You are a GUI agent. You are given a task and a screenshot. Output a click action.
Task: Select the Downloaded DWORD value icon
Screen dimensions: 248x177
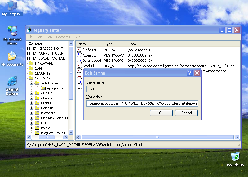[x=80, y=60]
